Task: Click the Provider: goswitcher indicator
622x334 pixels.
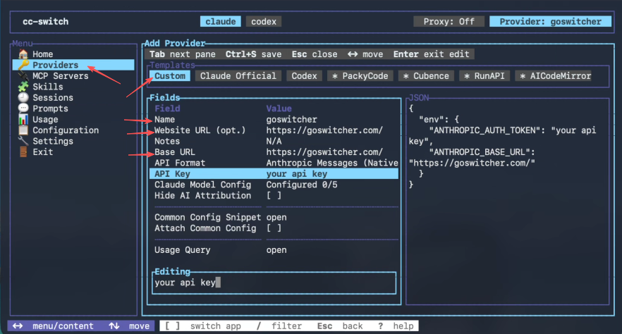Action: tap(550, 21)
